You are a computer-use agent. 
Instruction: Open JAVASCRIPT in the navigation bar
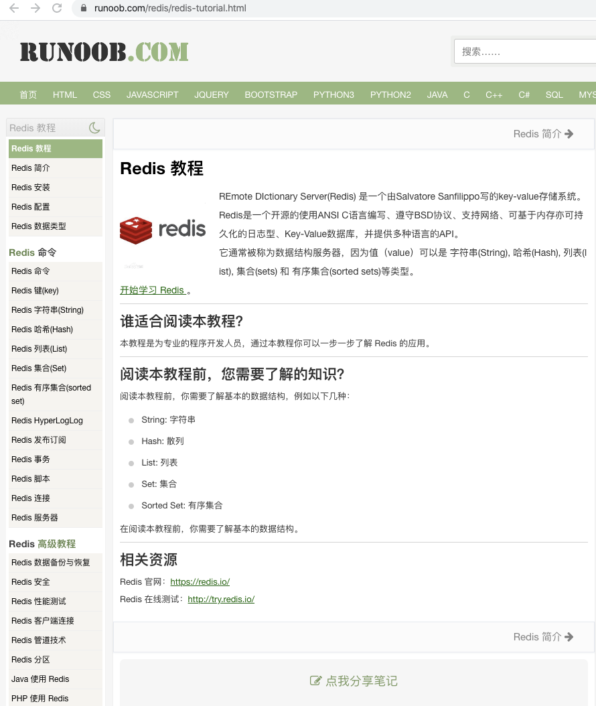pos(152,94)
